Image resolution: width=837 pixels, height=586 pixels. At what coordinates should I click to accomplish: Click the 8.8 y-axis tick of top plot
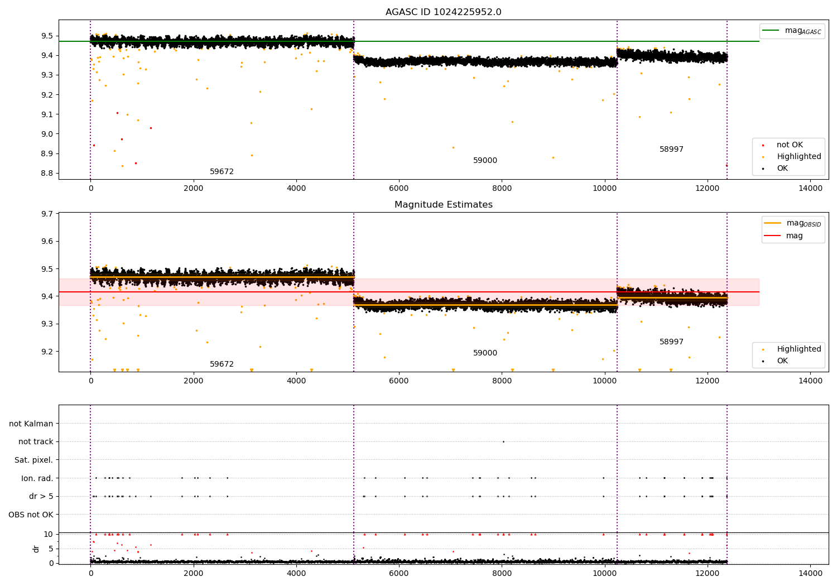point(47,173)
